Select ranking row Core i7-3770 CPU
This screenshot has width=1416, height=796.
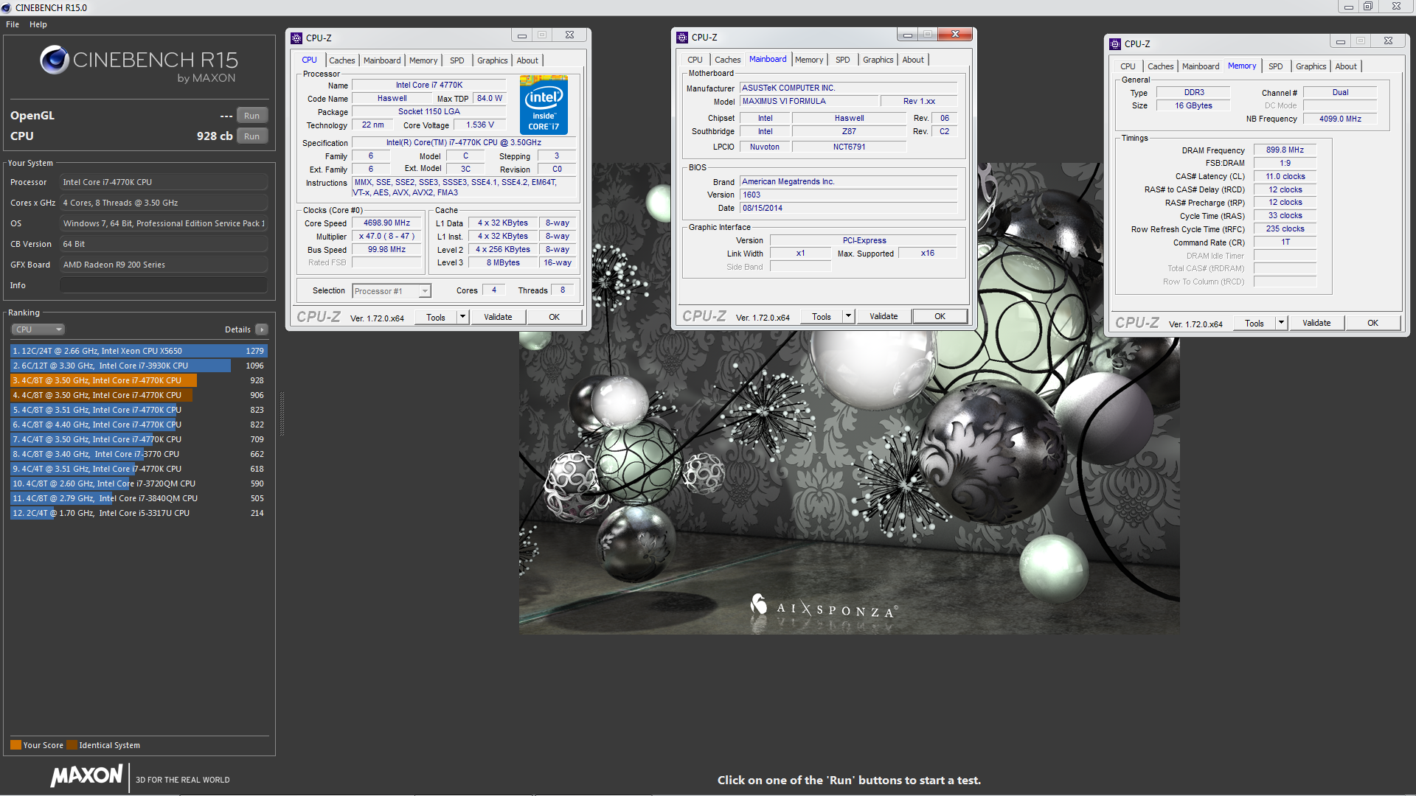pyautogui.click(x=139, y=454)
